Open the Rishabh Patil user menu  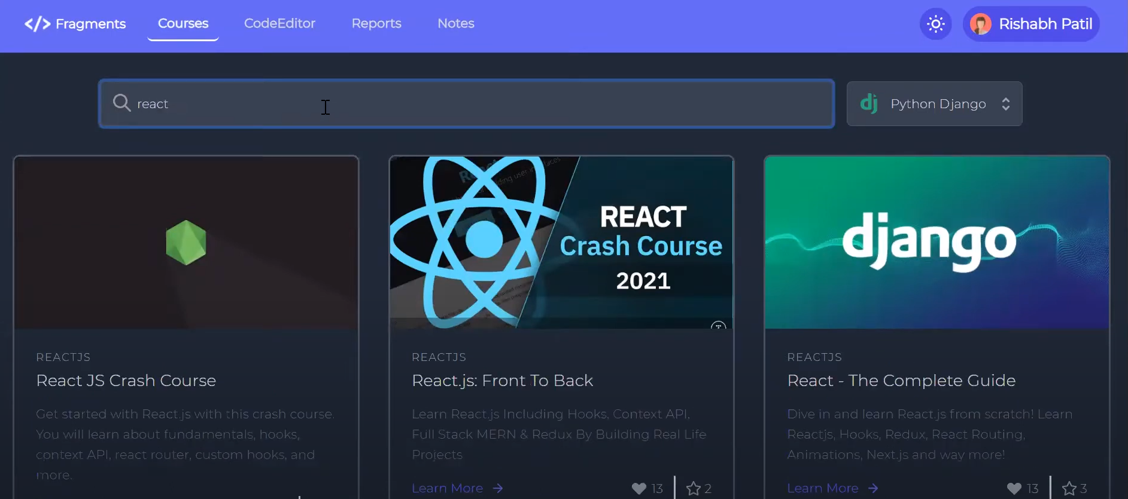click(x=1044, y=24)
